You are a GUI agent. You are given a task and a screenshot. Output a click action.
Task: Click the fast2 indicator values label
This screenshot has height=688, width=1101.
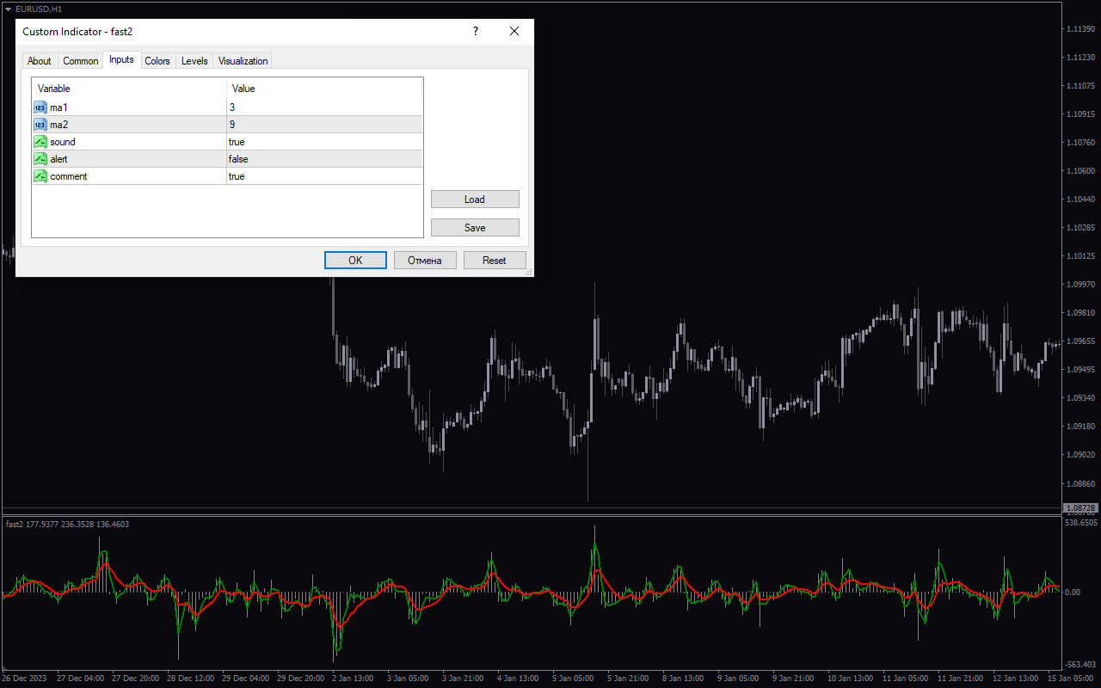[68, 524]
